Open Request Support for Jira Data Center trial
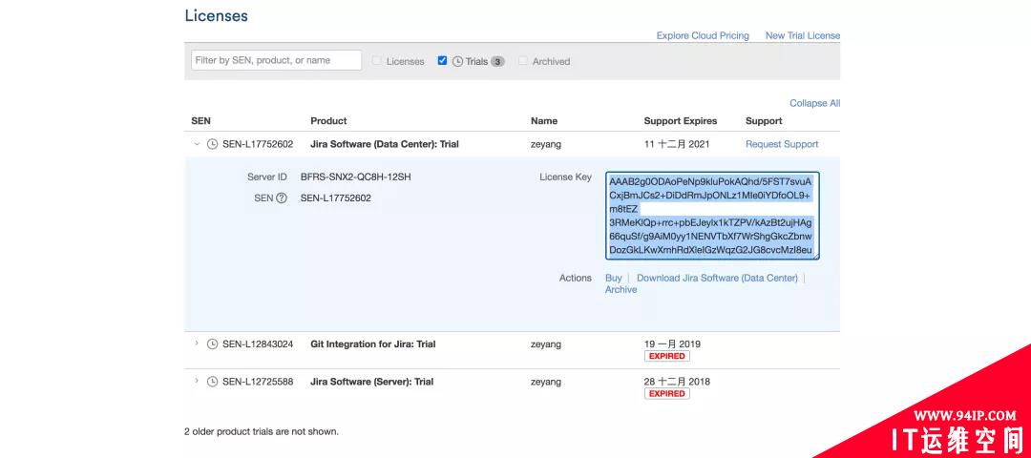The height and width of the screenshot is (458, 1031). coord(782,144)
